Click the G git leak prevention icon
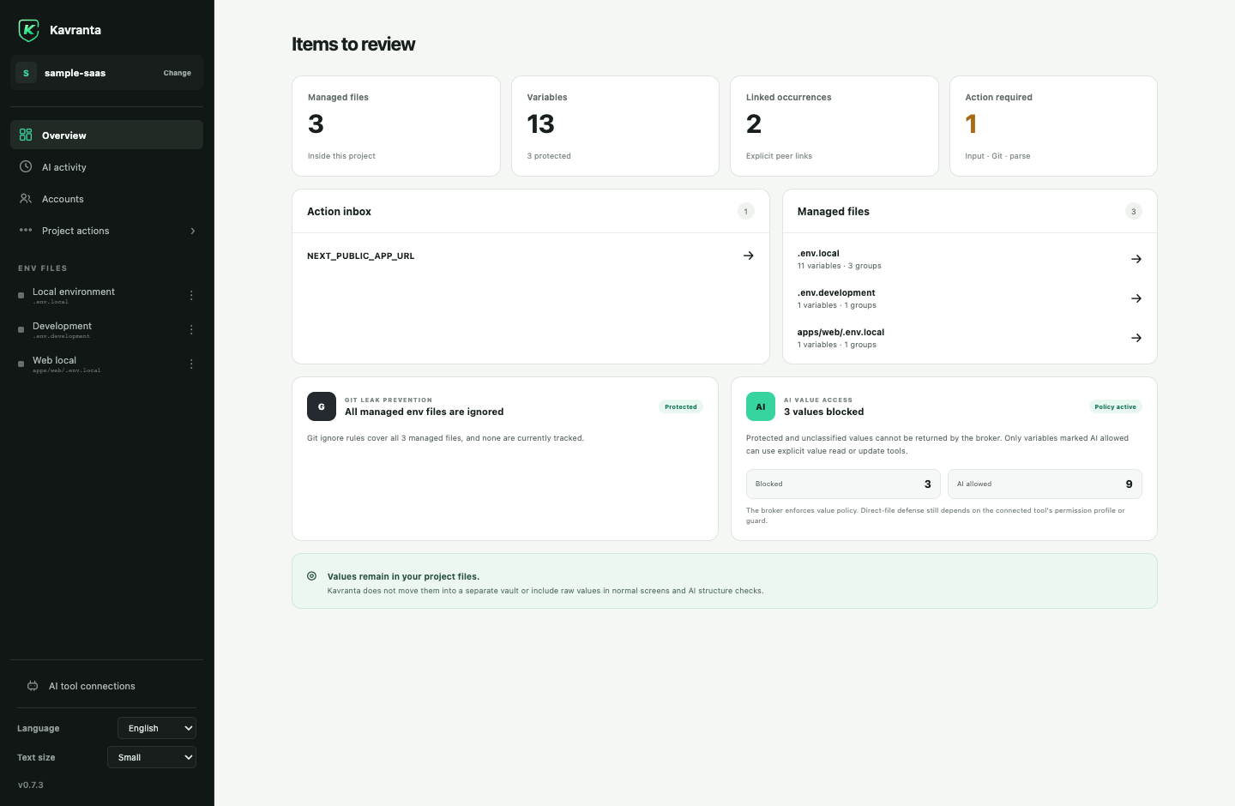The width and height of the screenshot is (1235, 806). click(x=322, y=406)
